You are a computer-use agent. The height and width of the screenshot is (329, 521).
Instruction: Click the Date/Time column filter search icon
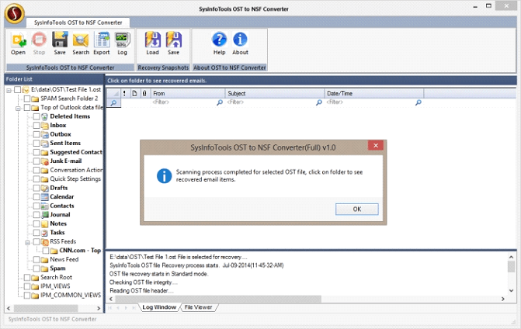point(419,102)
